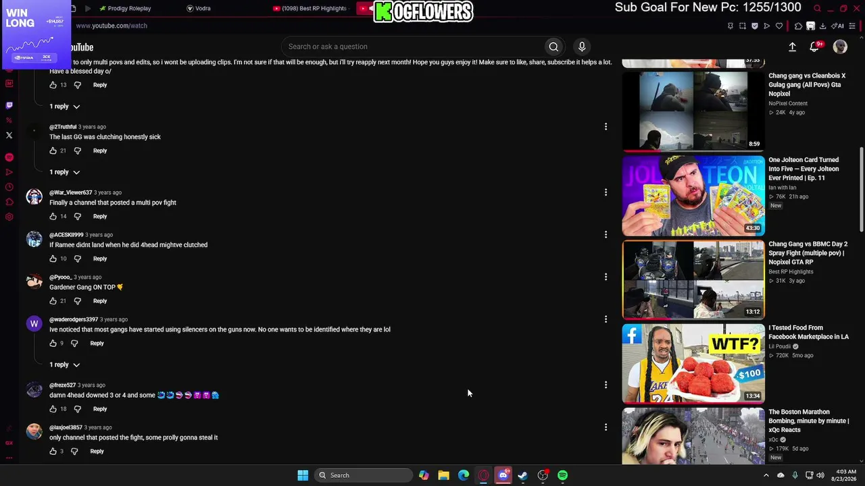Open the Jolteon card video thumbnail
The image size is (865, 486).
693,196
